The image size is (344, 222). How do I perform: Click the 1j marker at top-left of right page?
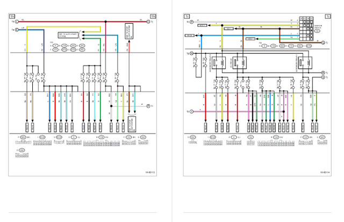[187, 16]
